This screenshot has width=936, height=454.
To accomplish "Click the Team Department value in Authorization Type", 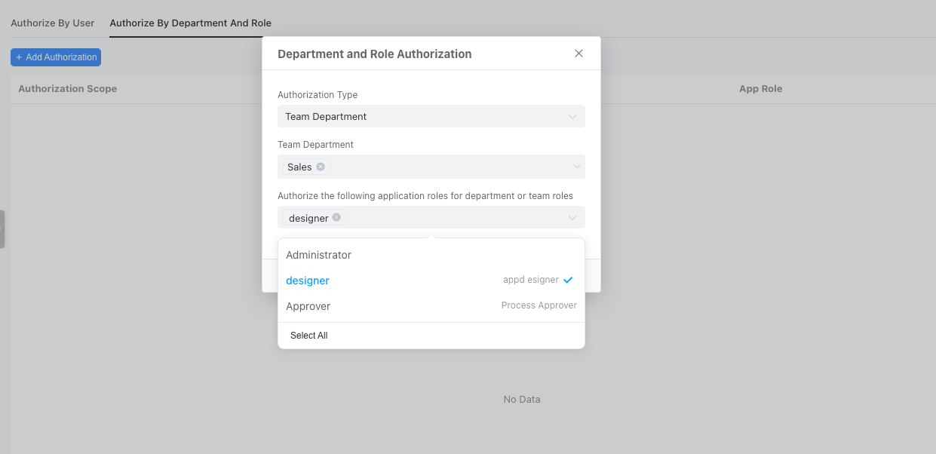I will pos(326,117).
